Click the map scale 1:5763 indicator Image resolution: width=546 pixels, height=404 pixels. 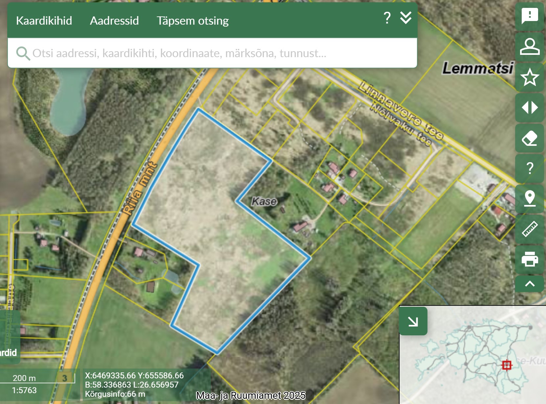point(24,390)
